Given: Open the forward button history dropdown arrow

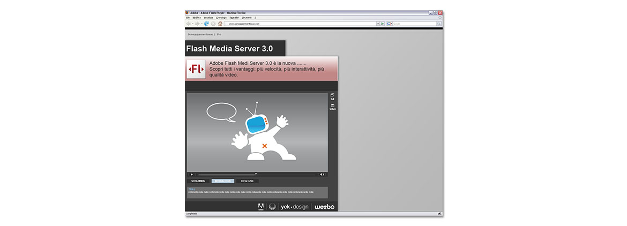Looking at the screenshot, I should pyautogui.click(x=201, y=24).
